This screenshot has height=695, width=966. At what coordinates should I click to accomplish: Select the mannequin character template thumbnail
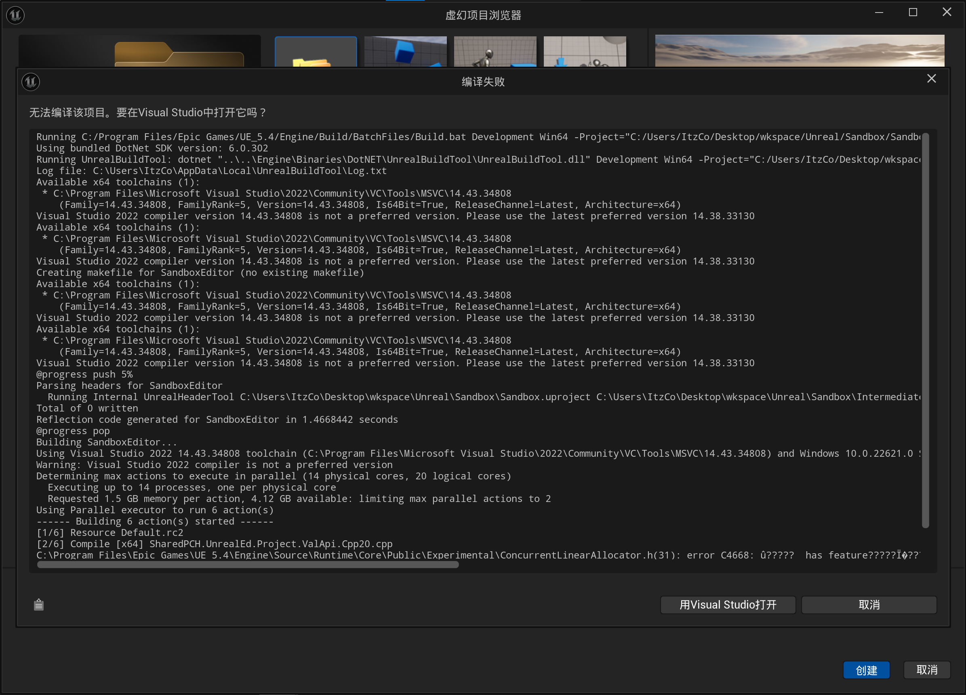495,52
